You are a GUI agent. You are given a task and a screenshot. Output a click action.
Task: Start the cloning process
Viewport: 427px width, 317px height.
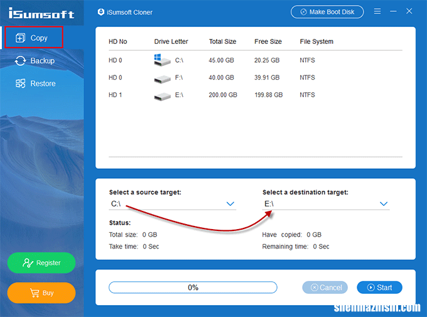pyautogui.click(x=379, y=287)
